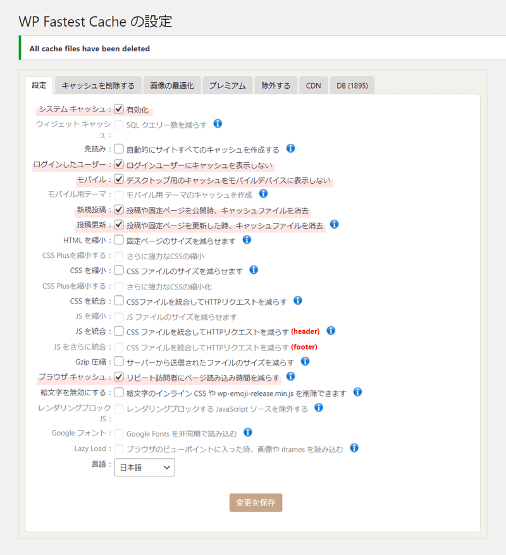Enable CSS を縮小 checkbox
This screenshot has height=555, width=506.
click(x=119, y=271)
